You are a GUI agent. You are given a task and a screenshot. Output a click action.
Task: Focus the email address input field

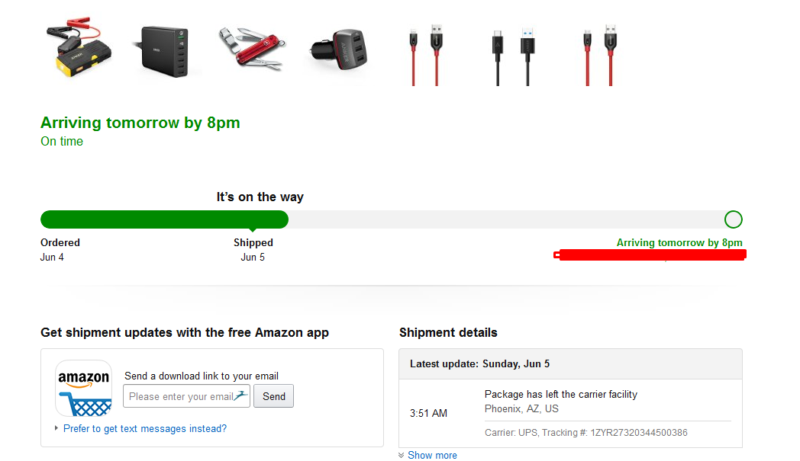(180, 396)
